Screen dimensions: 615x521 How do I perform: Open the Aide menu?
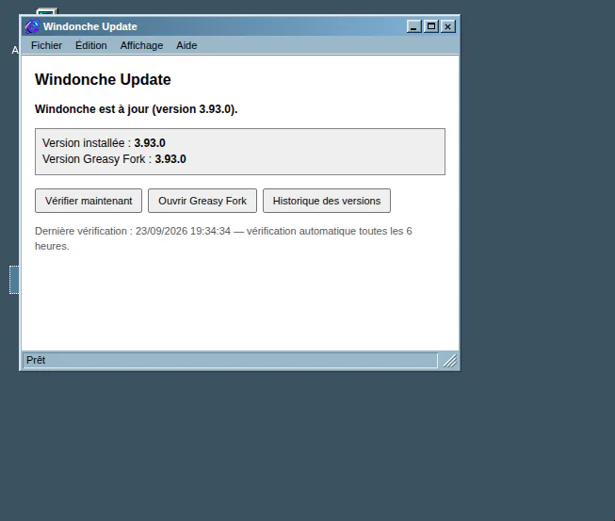tap(186, 45)
